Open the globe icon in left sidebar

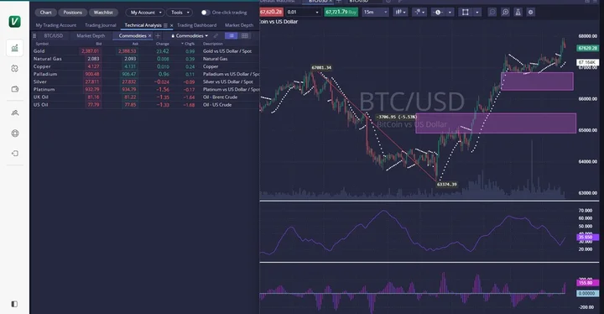click(x=14, y=133)
